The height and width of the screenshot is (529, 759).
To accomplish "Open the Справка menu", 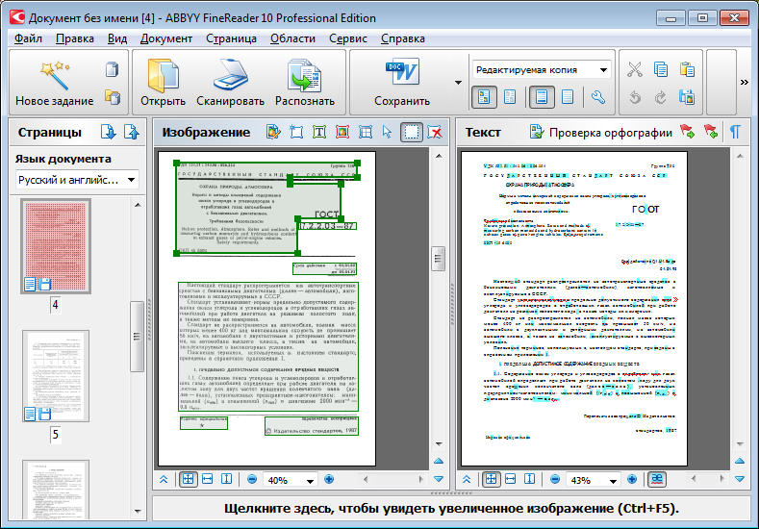I will [x=403, y=38].
